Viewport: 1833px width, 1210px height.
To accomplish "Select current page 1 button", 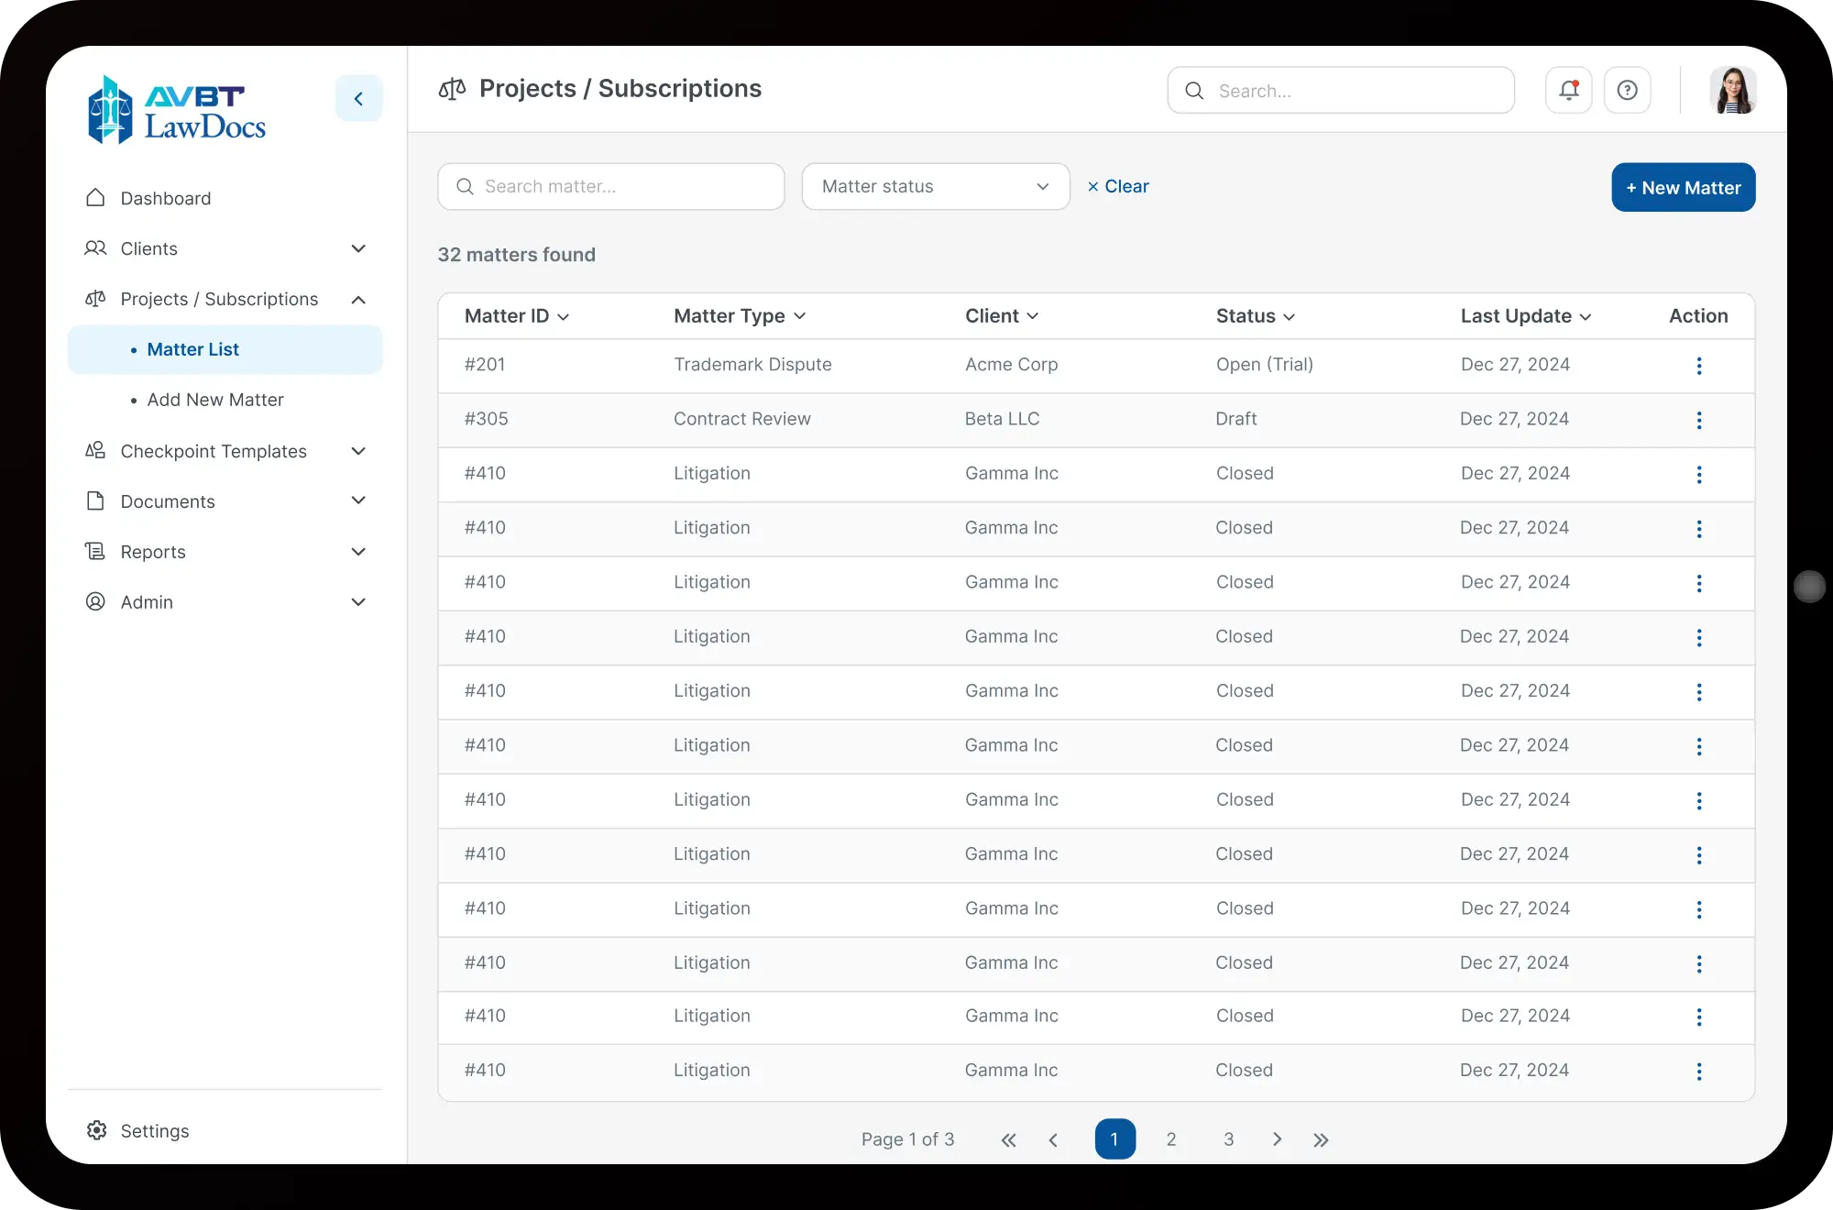I will click(1114, 1139).
